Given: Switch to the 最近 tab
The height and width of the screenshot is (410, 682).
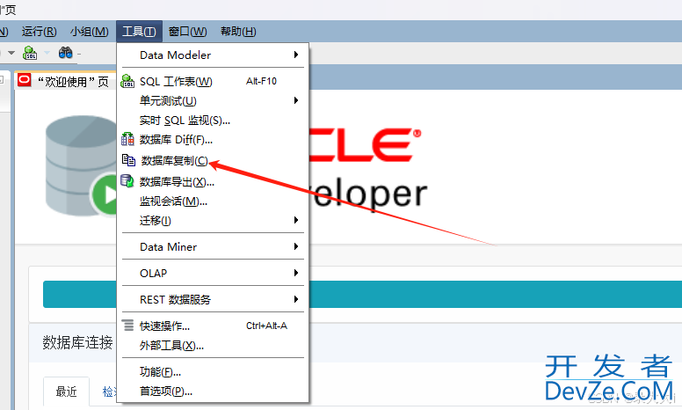Looking at the screenshot, I should [x=66, y=392].
